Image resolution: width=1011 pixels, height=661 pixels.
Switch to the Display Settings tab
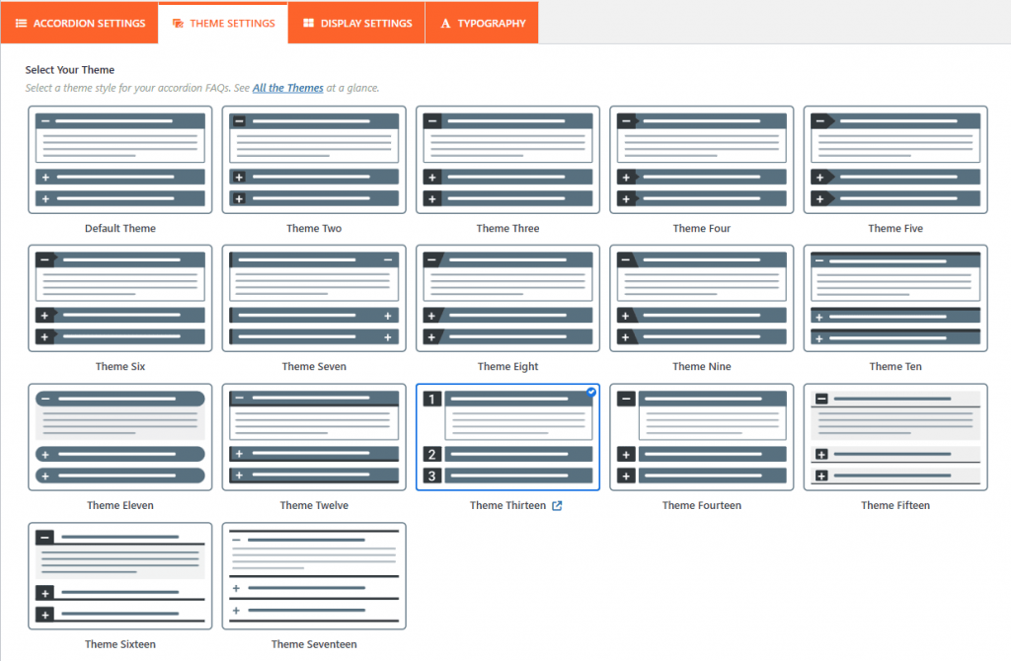pyautogui.click(x=356, y=23)
